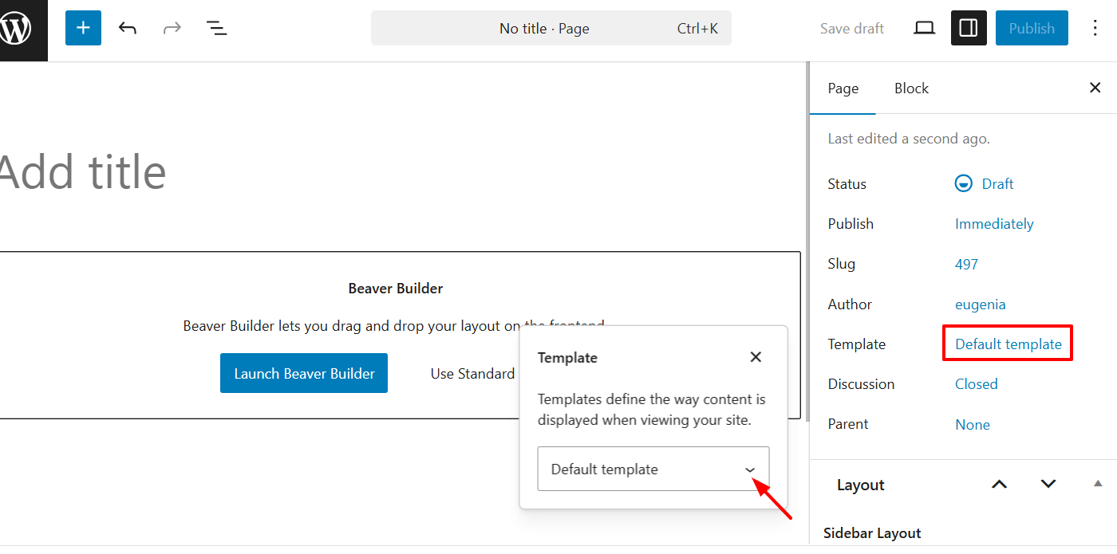Open the block inserter plus button

(x=83, y=29)
